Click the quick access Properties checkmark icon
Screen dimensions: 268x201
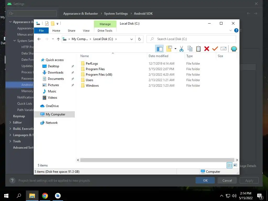click(x=47, y=24)
